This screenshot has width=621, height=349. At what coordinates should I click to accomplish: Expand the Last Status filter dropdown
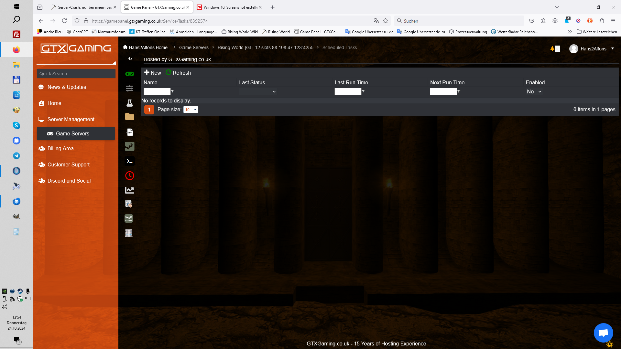pos(257,92)
